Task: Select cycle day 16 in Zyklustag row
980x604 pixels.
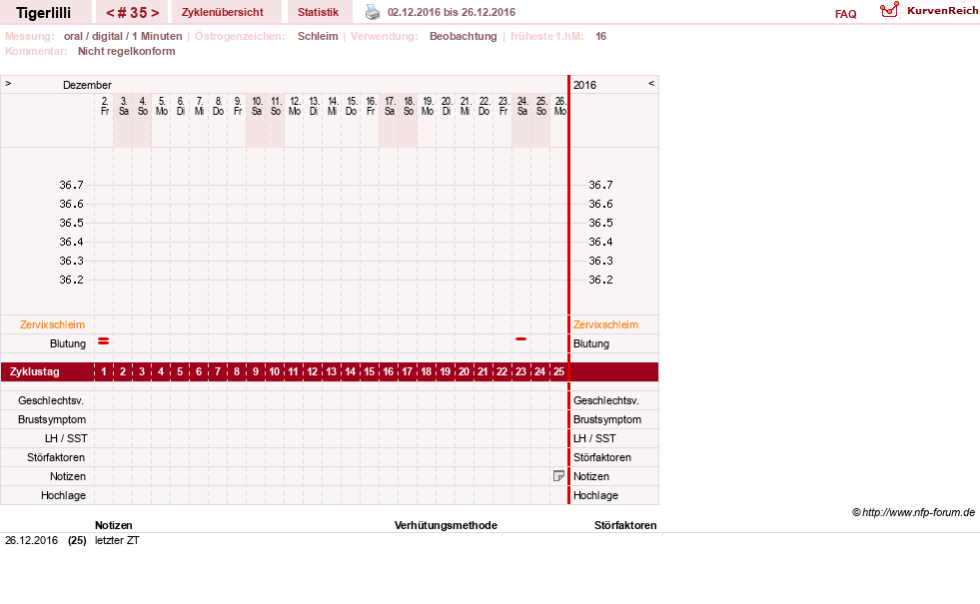Action: [x=389, y=371]
